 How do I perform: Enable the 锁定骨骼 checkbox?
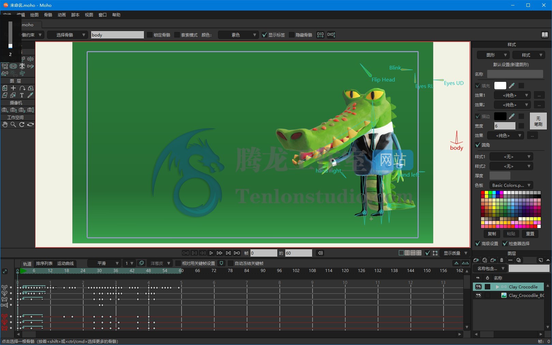click(x=150, y=35)
